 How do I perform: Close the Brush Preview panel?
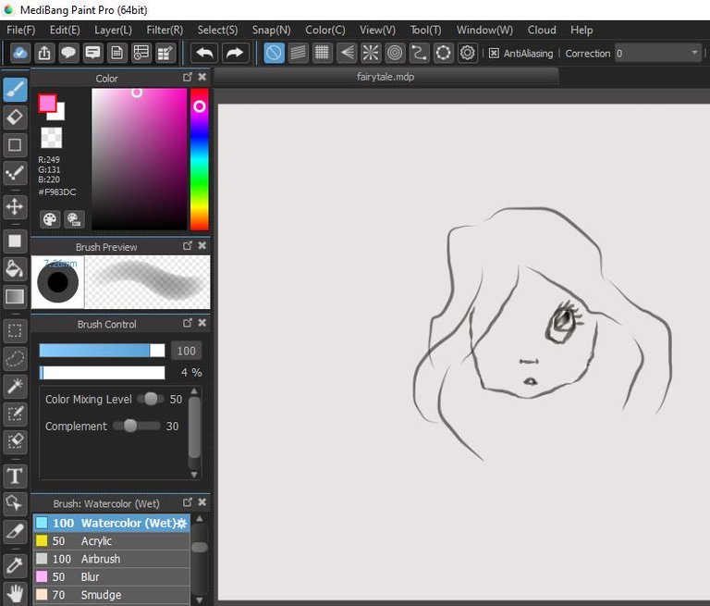point(202,246)
